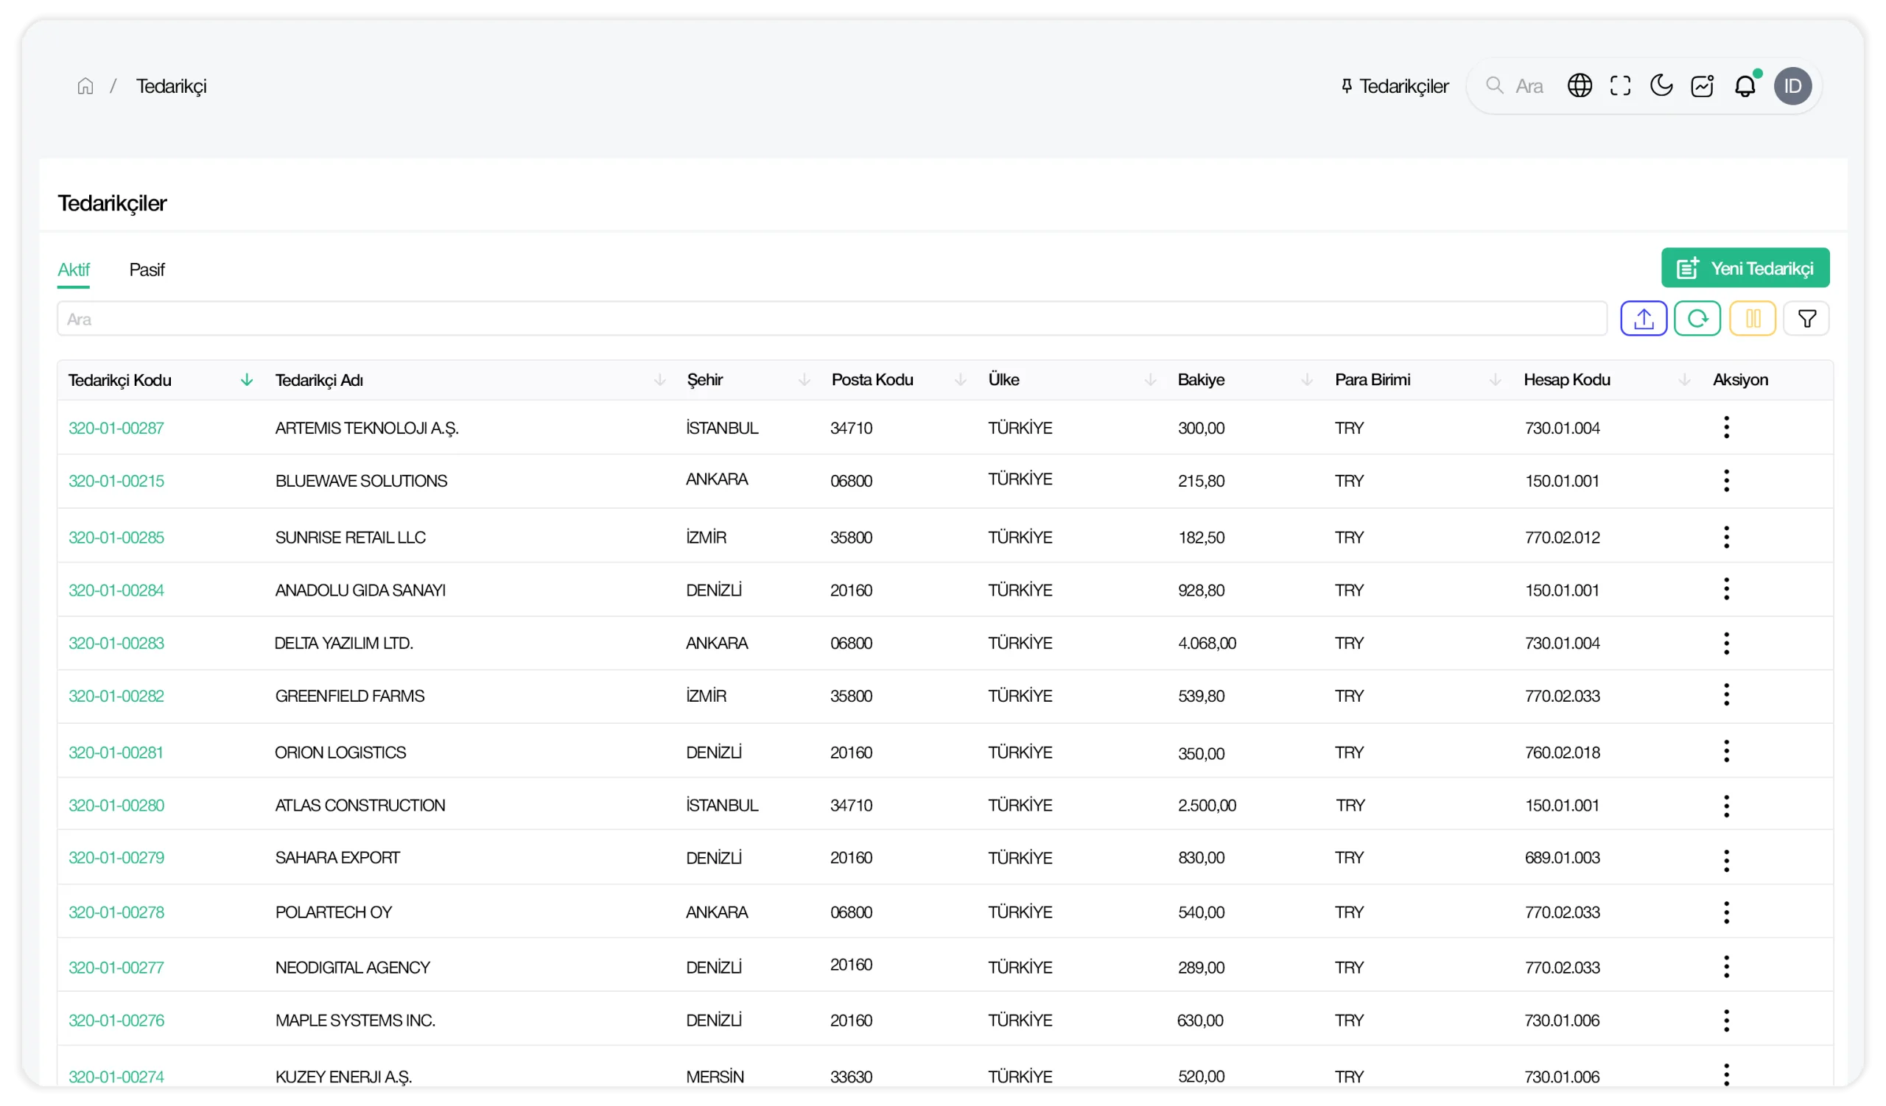Click account code 689.01.003
The image size is (1886, 1106).
coord(1563,859)
